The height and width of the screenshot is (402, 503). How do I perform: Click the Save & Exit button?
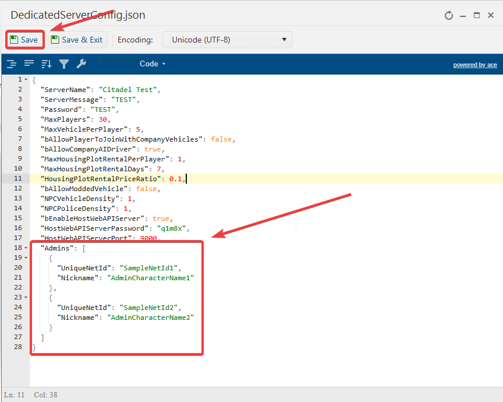click(77, 40)
